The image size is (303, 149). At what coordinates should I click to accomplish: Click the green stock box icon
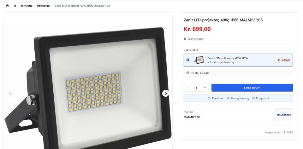188,73
